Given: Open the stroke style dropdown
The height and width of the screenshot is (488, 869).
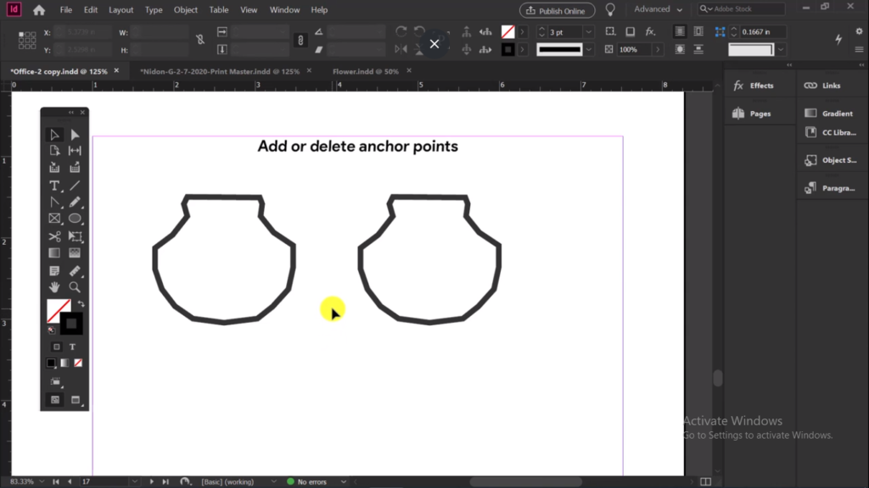Looking at the screenshot, I should (x=589, y=50).
